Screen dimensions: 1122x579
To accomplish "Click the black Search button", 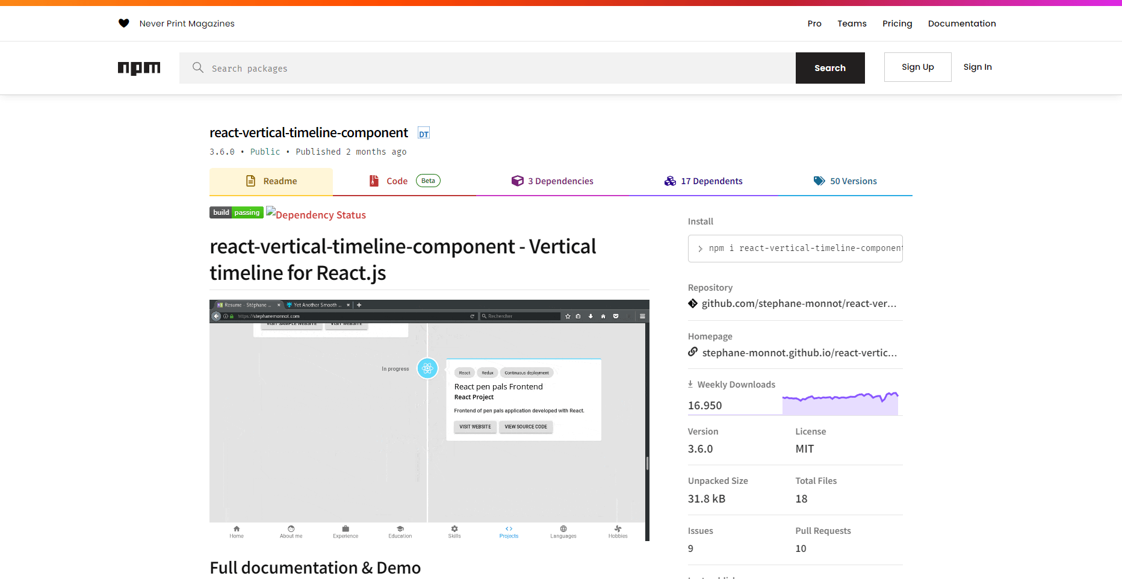I will (x=830, y=68).
